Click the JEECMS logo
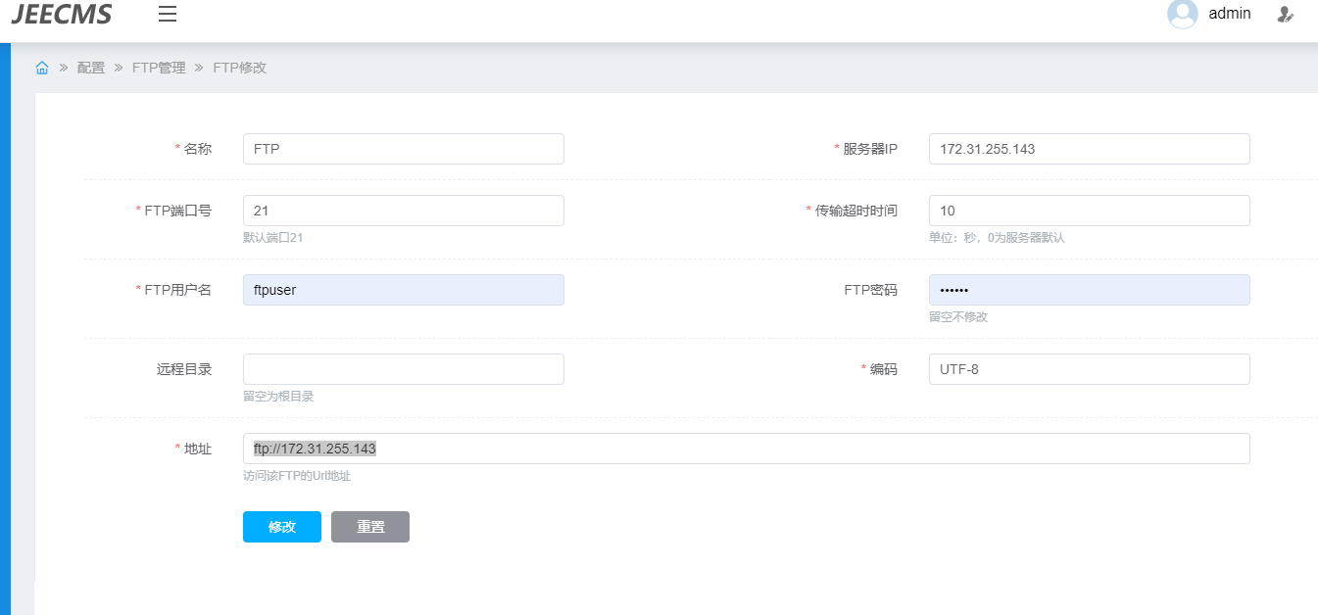 [62, 14]
